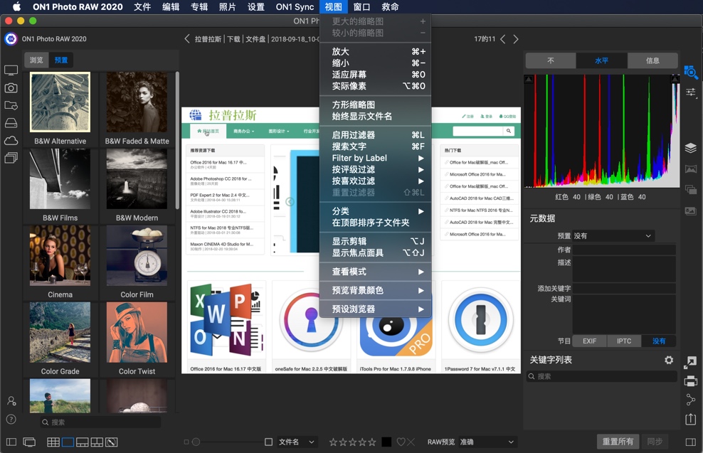Click the user account icon
Image resolution: width=703 pixels, height=453 pixels.
point(11,401)
